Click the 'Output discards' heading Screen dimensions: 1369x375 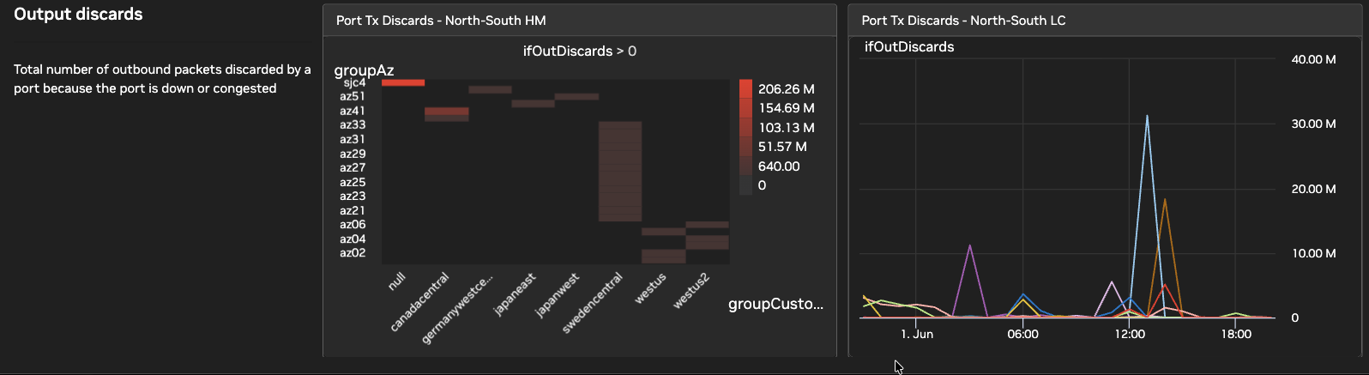coord(78,14)
